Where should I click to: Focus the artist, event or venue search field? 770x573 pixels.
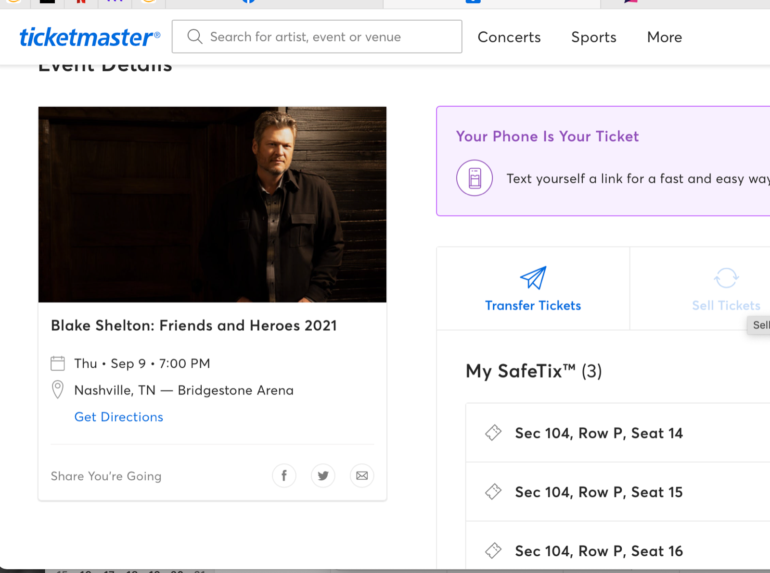click(317, 37)
